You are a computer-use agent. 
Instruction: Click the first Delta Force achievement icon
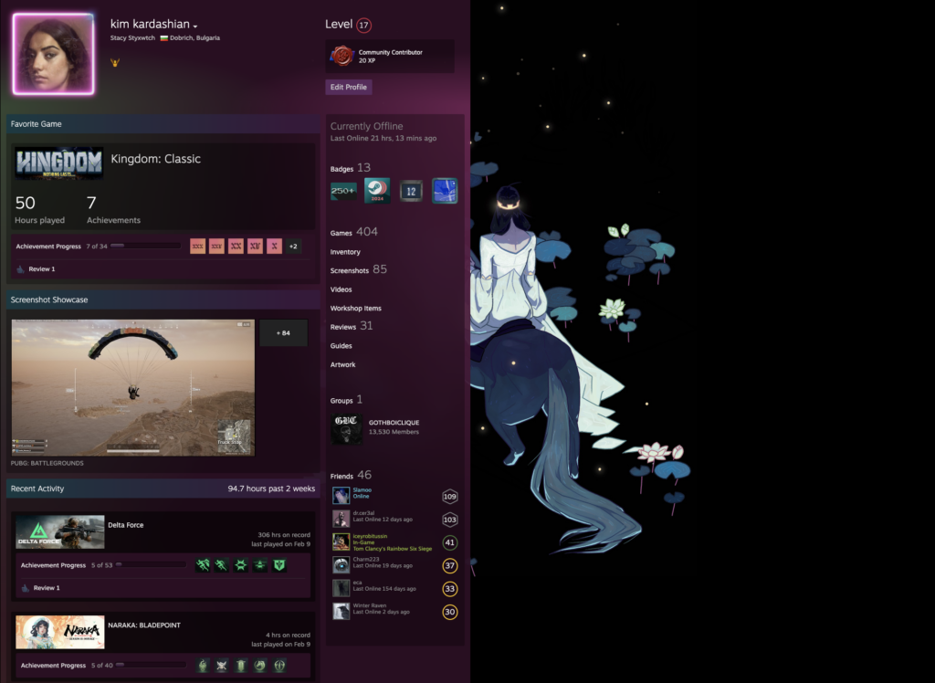point(203,565)
